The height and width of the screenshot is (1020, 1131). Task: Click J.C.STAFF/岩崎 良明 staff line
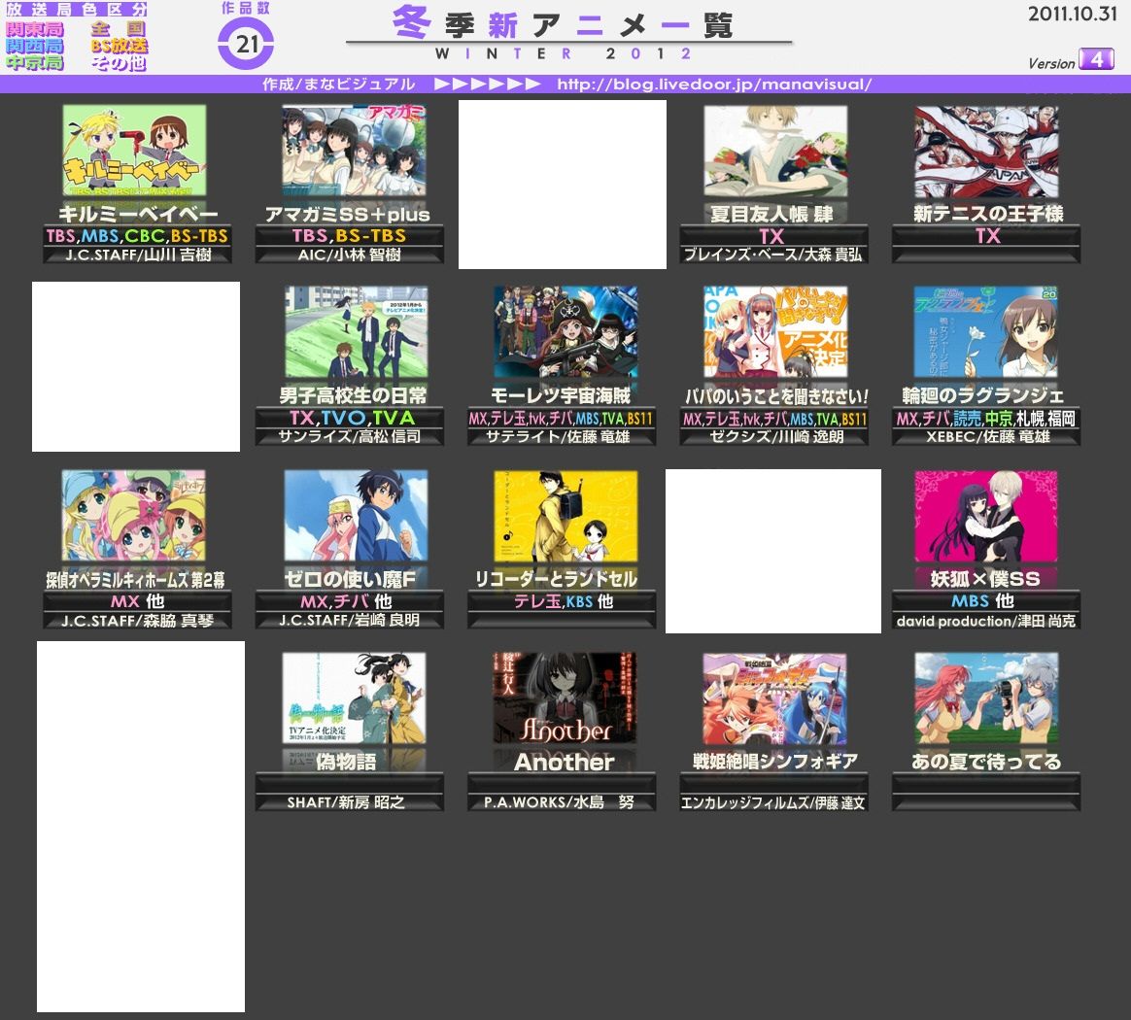349,621
